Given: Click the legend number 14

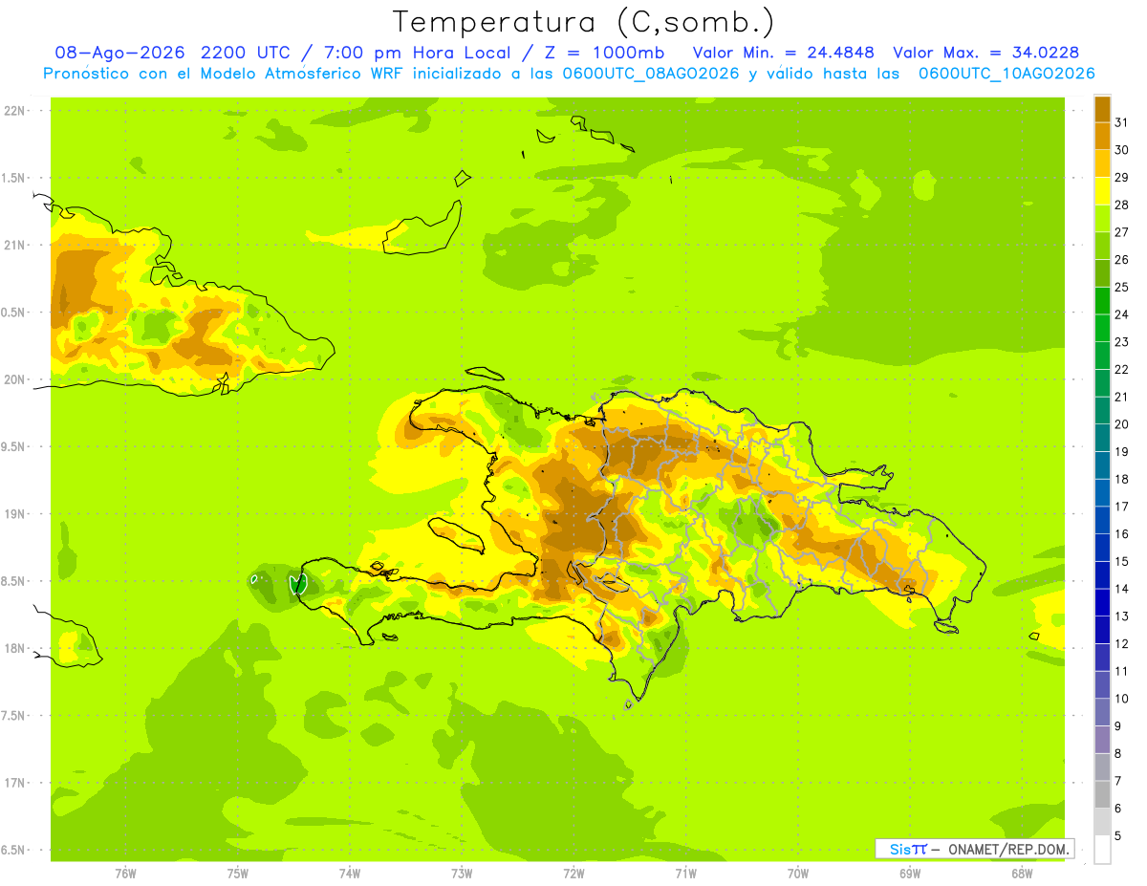Looking at the screenshot, I should coord(1122,589).
